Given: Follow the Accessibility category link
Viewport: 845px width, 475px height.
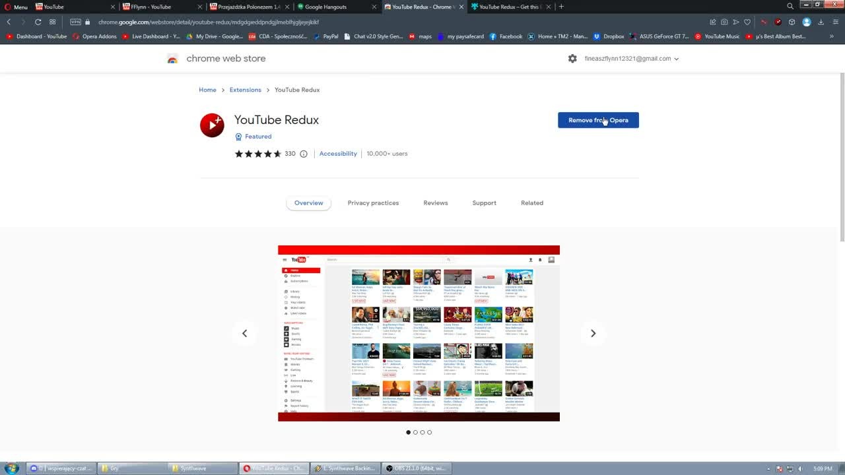Looking at the screenshot, I should (x=338, y=154).
